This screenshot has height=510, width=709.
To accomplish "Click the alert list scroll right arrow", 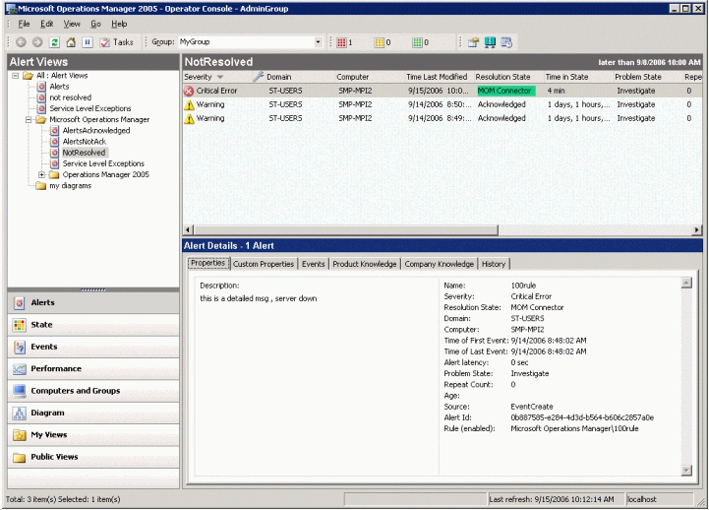I will click(697, 229).
